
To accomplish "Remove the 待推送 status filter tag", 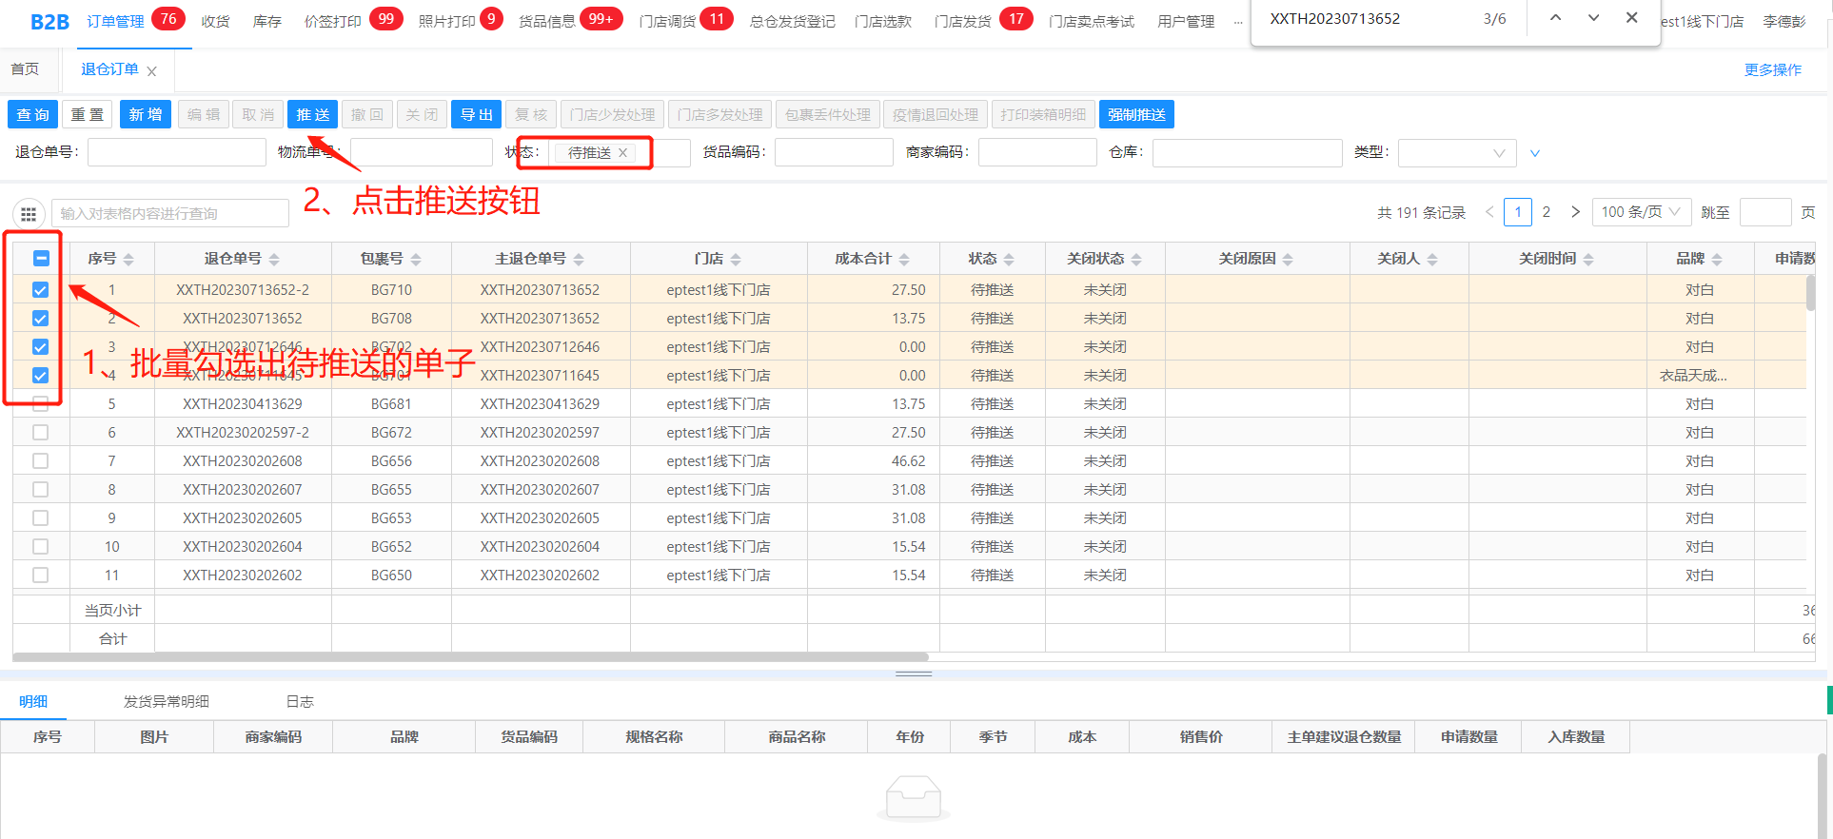I will pos(623,153).
